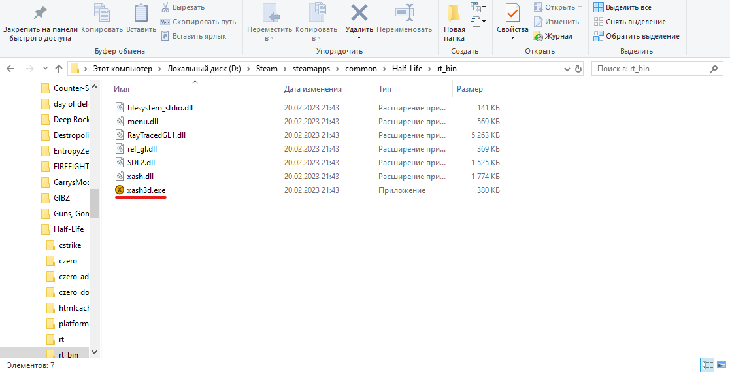Click Изменить in the ribbon
The image size is (730, 372).
(556, 22)
